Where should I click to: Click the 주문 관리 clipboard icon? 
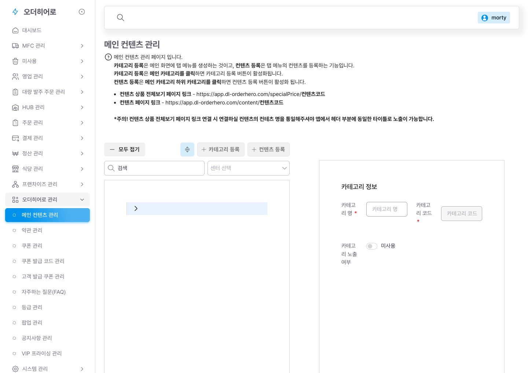15,123
